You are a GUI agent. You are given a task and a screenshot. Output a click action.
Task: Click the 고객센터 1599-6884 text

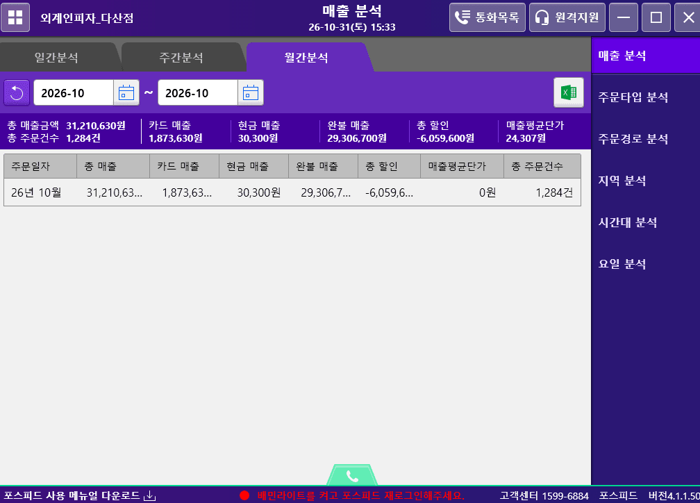point(544,496)
